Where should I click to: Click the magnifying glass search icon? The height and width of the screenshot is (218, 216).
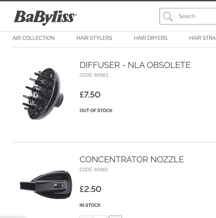[168, 17]
